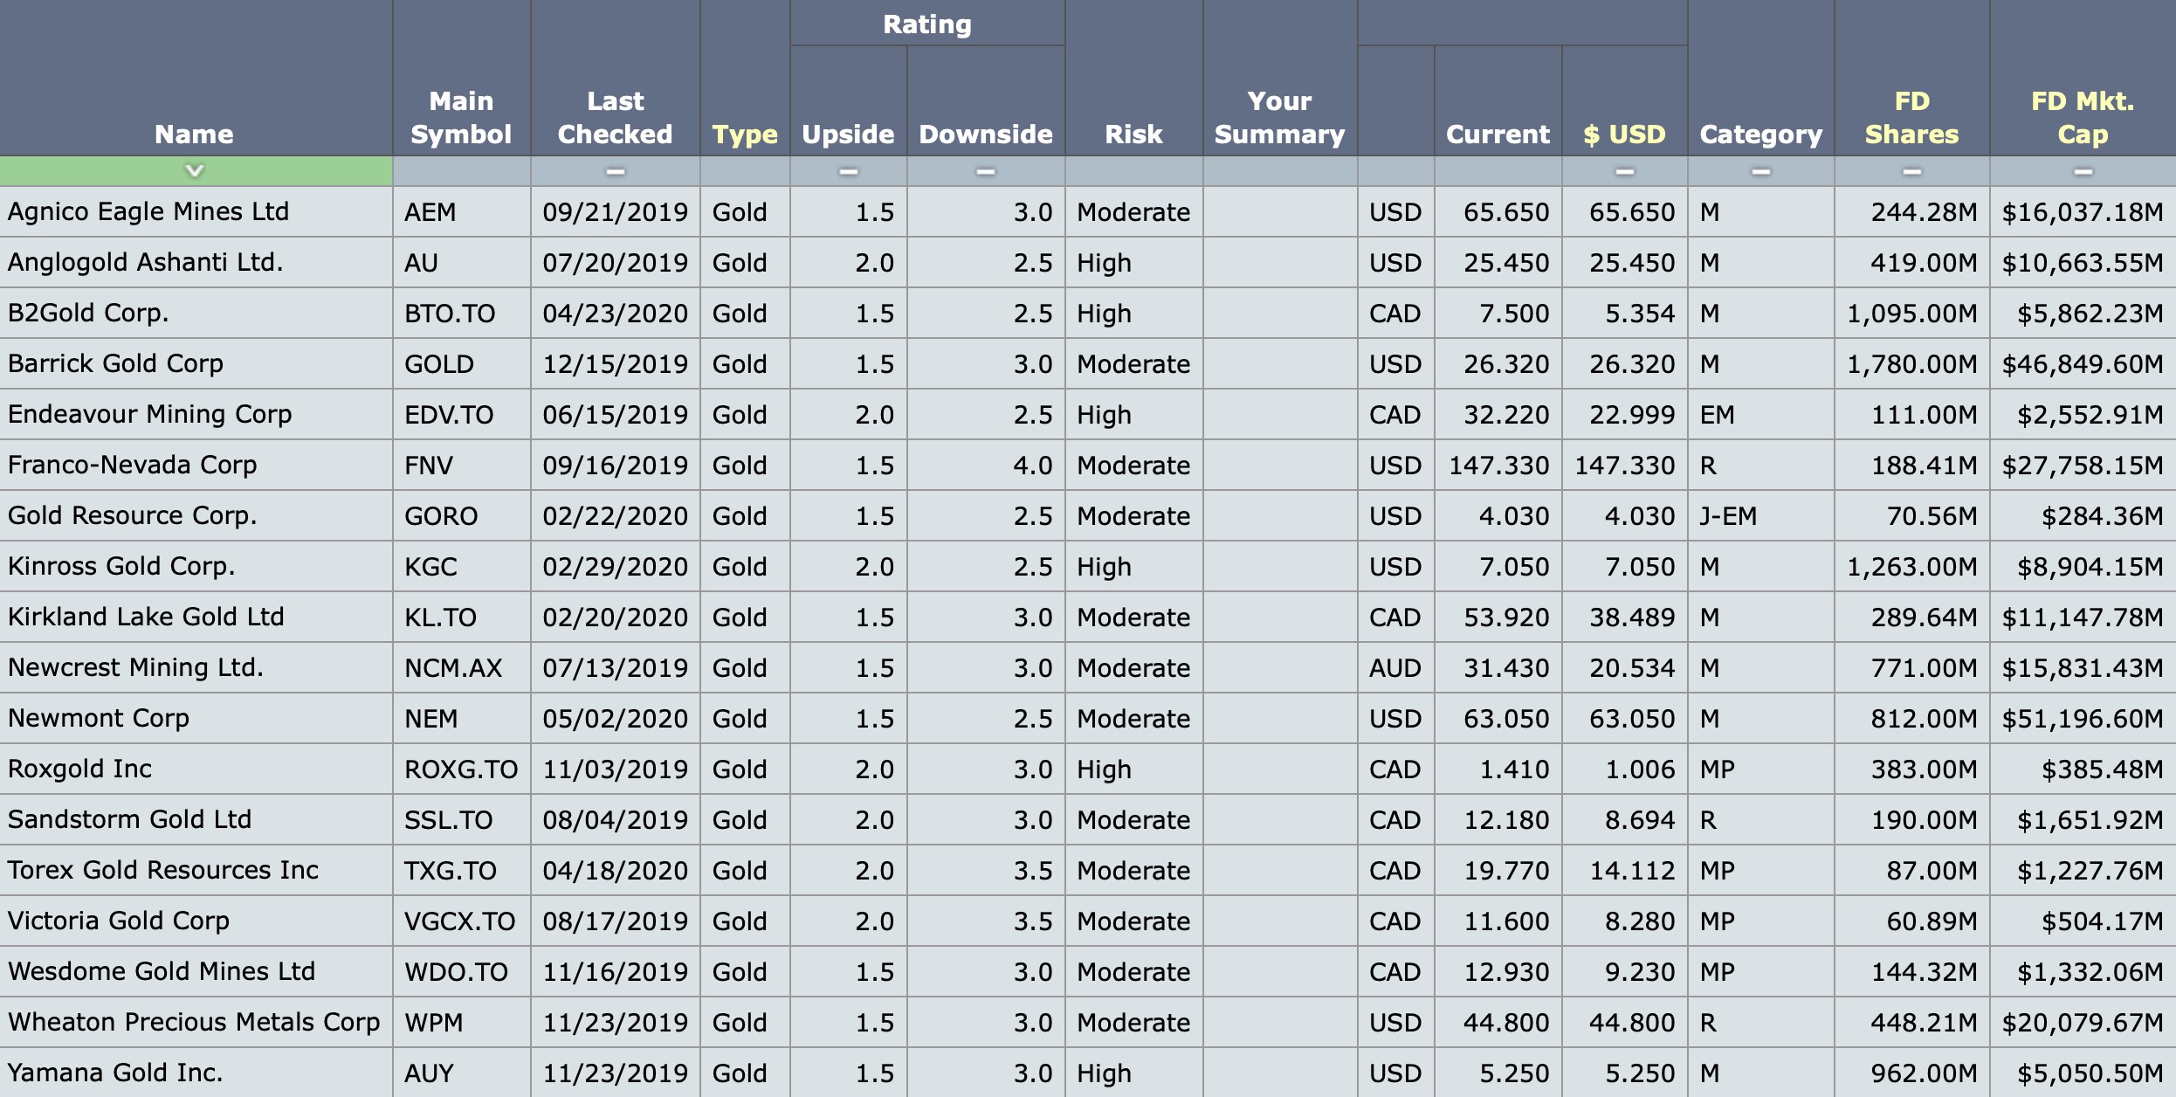
Task: Click the Your Summary cell for Barrick Gold
Action: point(1279,363)
